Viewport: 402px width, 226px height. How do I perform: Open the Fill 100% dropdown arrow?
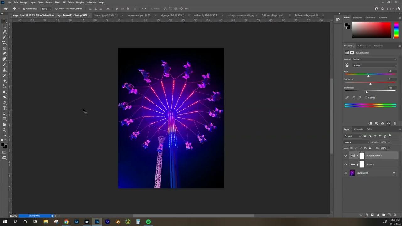click(x=389, y=148)
